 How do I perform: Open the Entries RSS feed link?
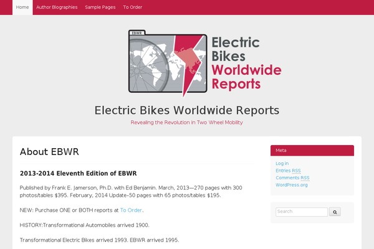(x=288, y=171)
